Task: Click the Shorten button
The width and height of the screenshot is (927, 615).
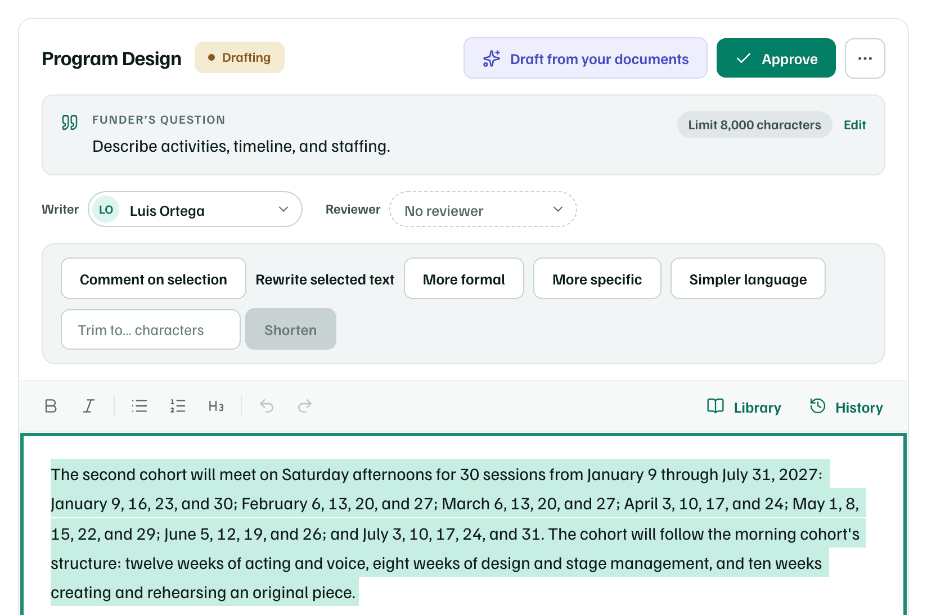Action: pyautogui.click(x=291, y=329)
